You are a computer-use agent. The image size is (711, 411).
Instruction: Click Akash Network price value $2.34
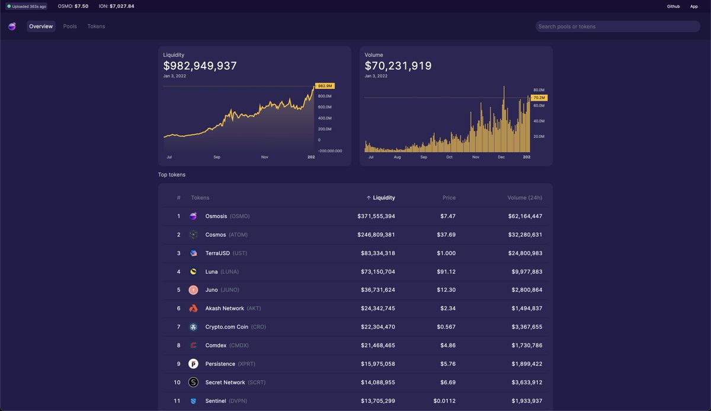tap(448, 308)
